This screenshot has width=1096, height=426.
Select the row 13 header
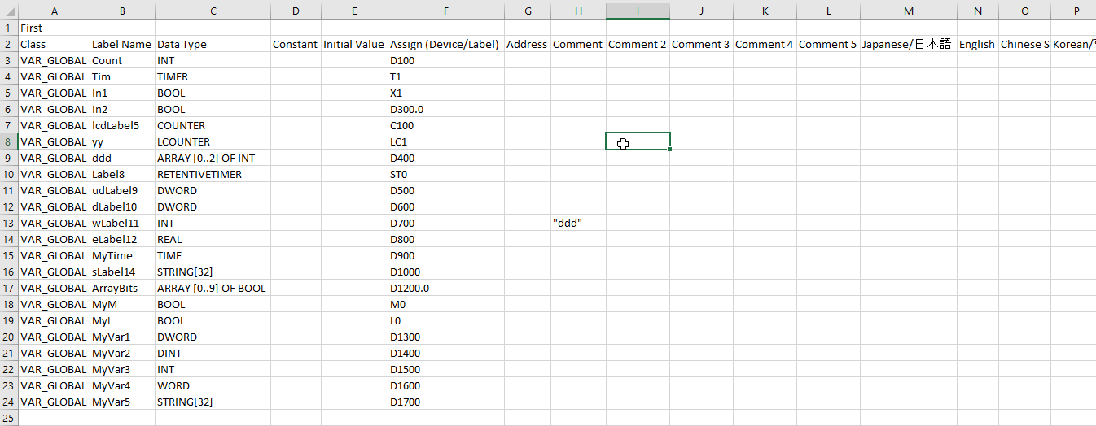tap(8, 223)
